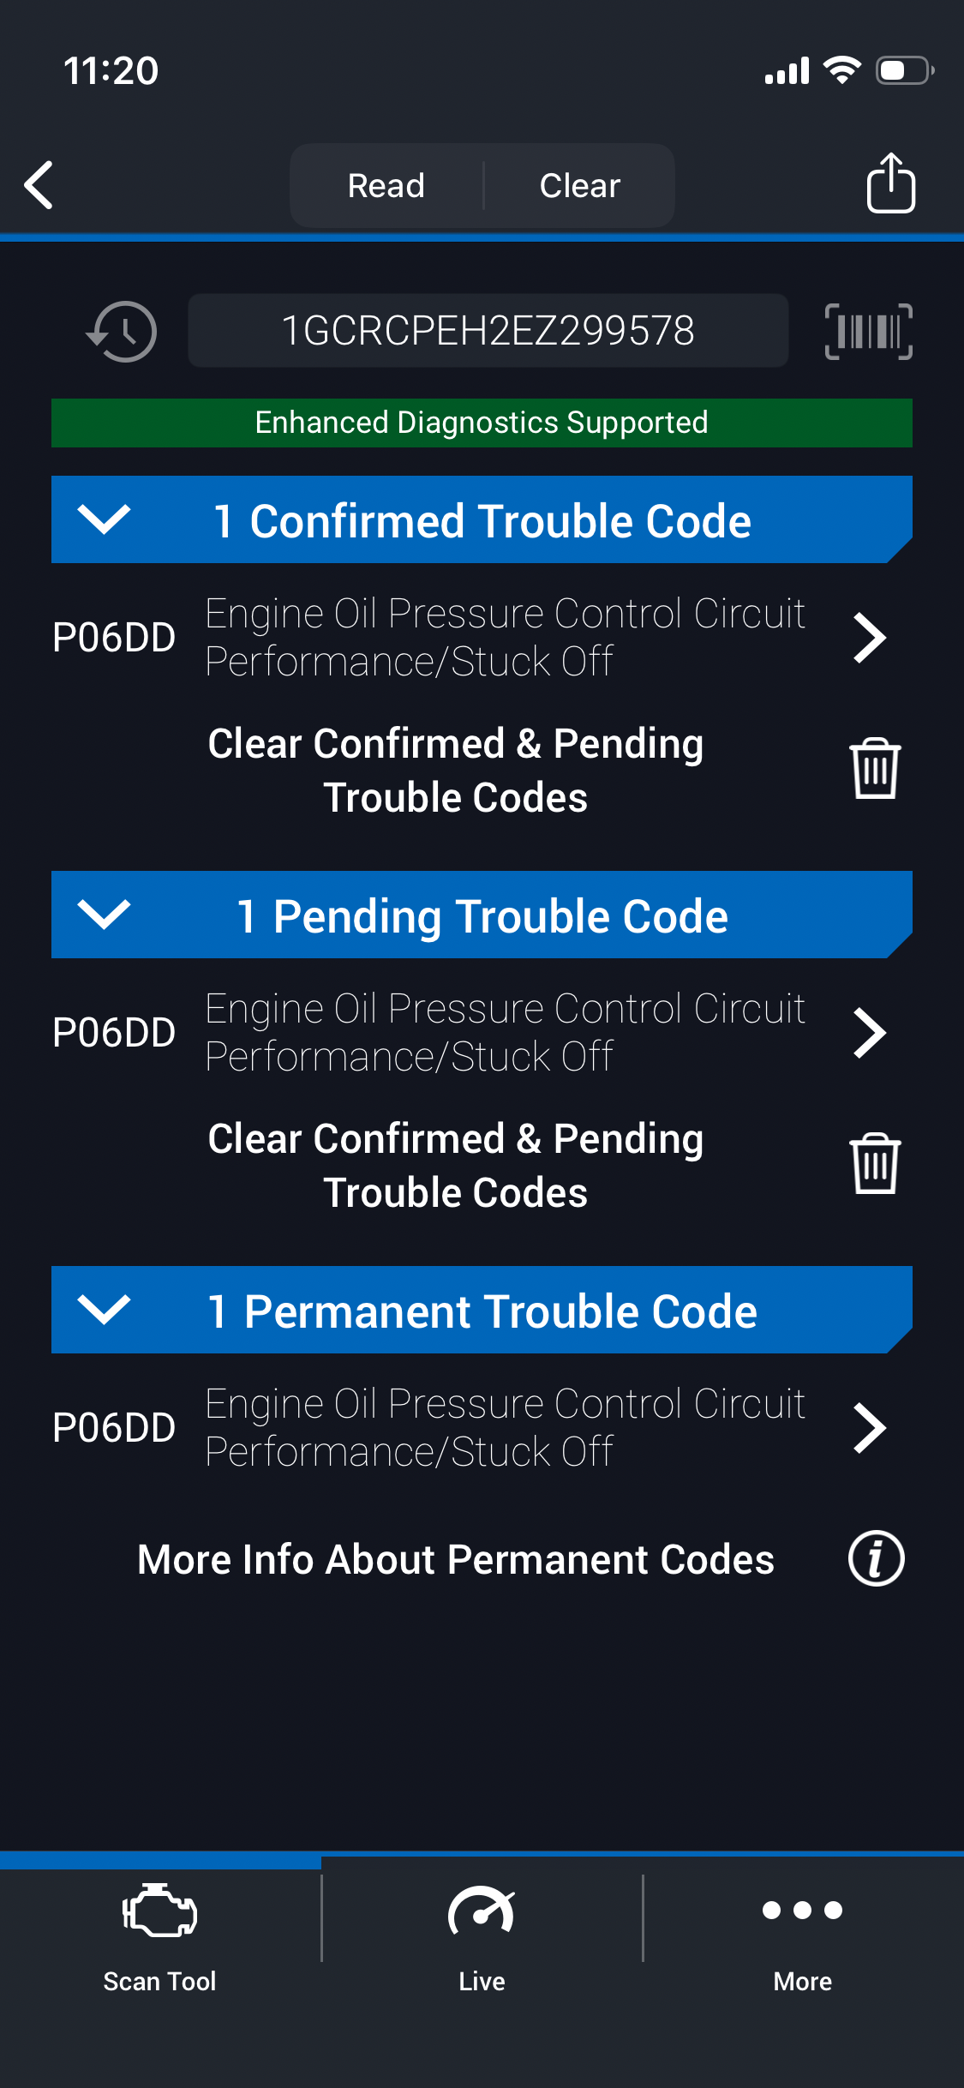Tap the back arrow icon

point(39,185)
